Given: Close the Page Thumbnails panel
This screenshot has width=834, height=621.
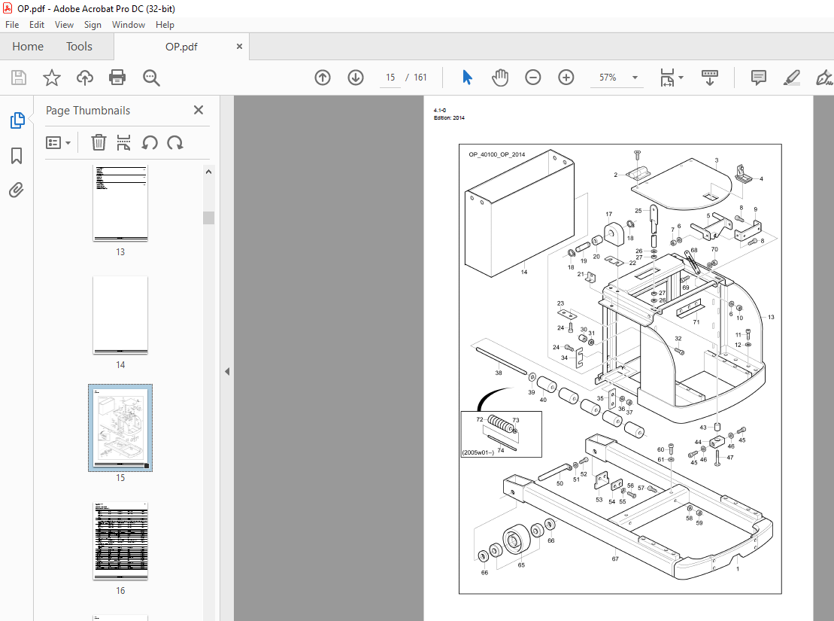Looking at the screenshot, I should point(199,110).
